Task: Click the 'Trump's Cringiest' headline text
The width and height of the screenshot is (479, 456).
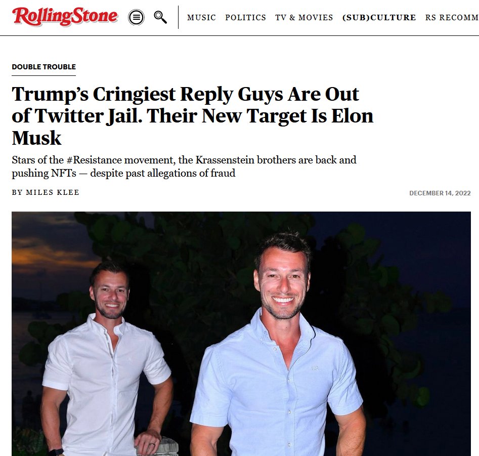Action: [x=94, y=94]
